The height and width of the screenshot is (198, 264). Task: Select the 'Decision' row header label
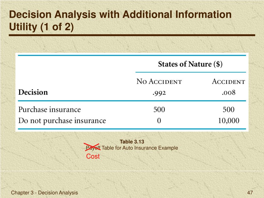[33, 92]
